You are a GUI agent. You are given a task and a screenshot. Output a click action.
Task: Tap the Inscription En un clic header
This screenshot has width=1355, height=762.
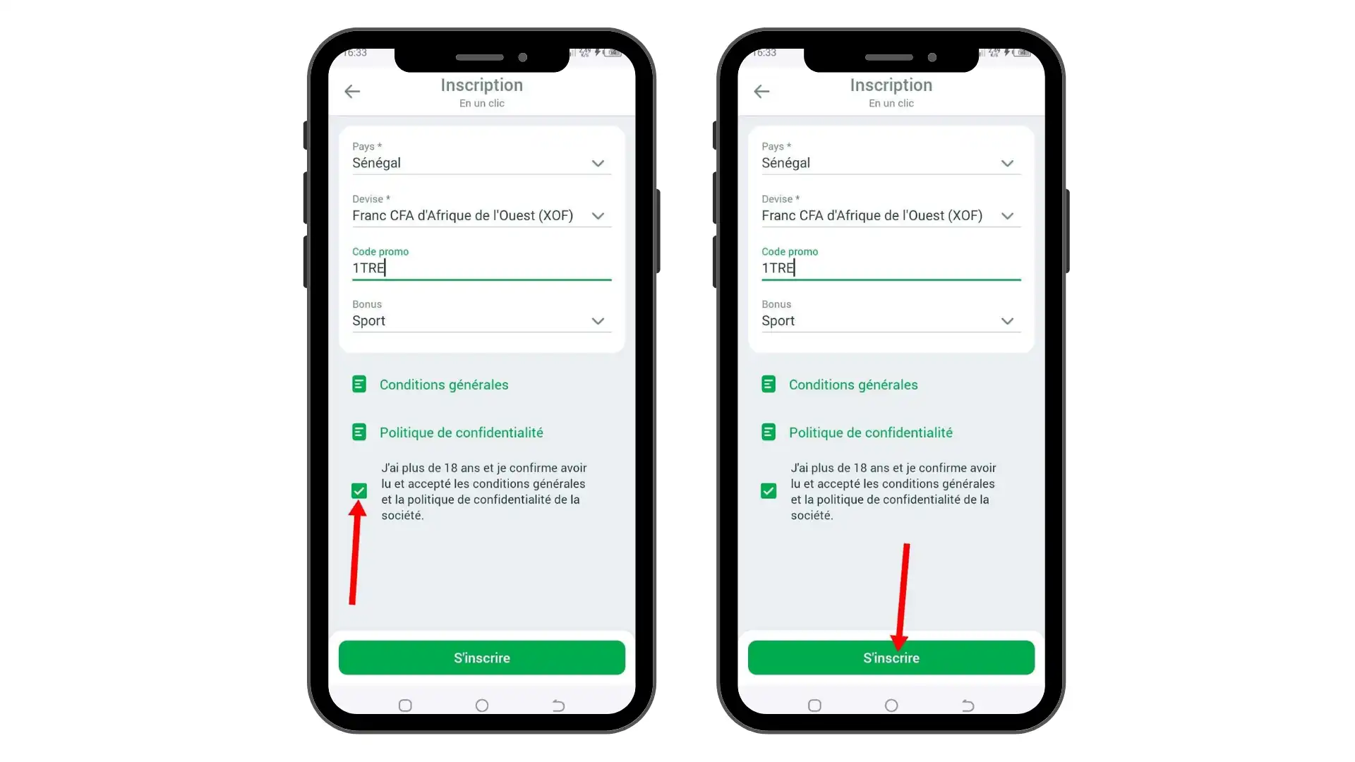(481, 91)
